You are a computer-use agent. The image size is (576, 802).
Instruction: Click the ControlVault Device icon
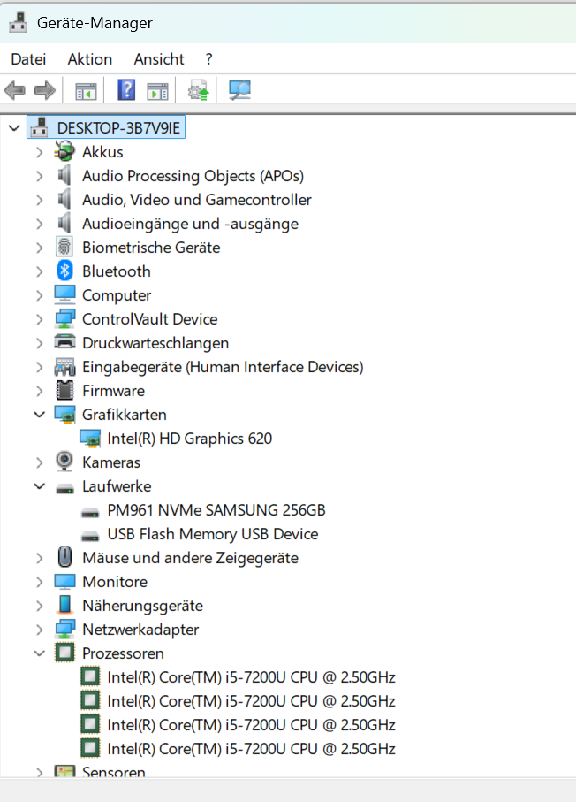tap(64, 318)
